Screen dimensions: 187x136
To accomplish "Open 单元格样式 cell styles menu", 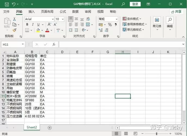I will 133,30.
